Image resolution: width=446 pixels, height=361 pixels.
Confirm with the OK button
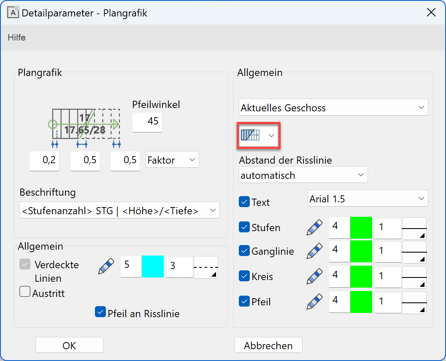pos(69,345)
